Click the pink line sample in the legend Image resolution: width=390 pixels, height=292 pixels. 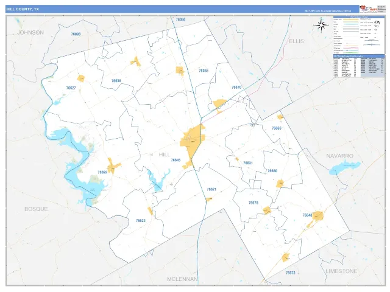pos(351,48)
